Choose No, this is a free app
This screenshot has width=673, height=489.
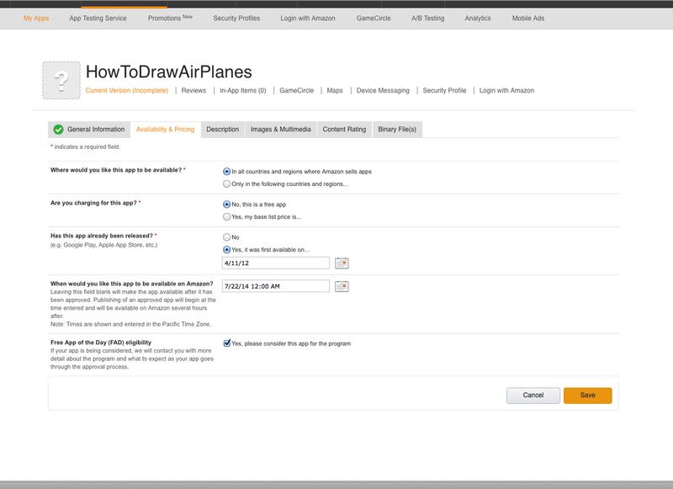226,205
